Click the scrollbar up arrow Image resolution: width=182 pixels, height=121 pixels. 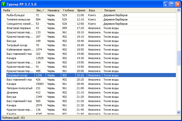click(x=178, y=10)
